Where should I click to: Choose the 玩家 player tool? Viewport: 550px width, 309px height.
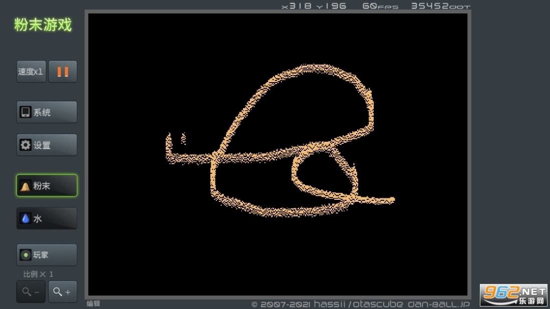click(x=47, y=255)
